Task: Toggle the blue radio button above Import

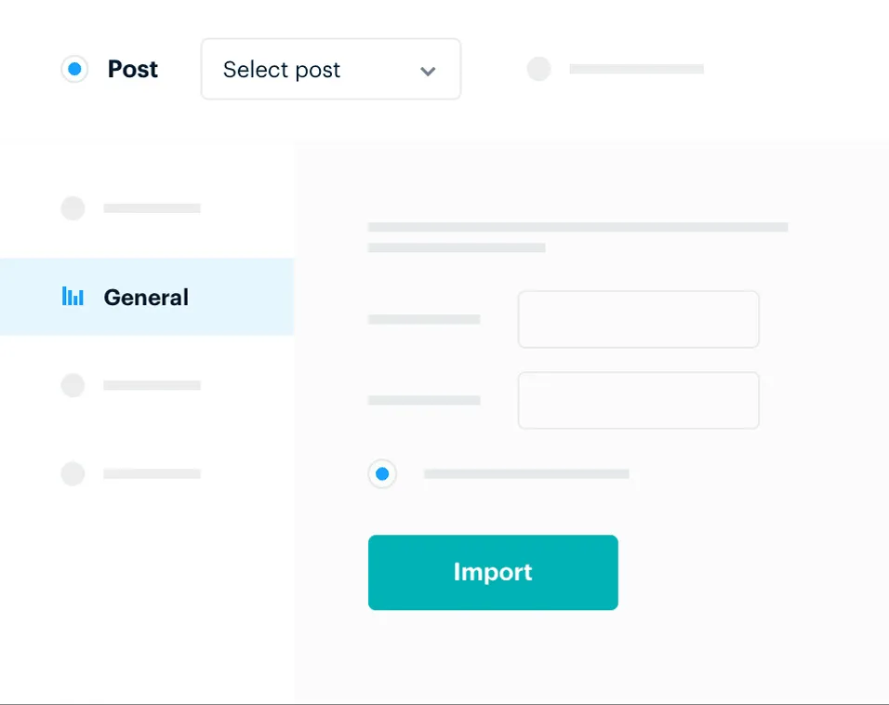Action: 382,473
